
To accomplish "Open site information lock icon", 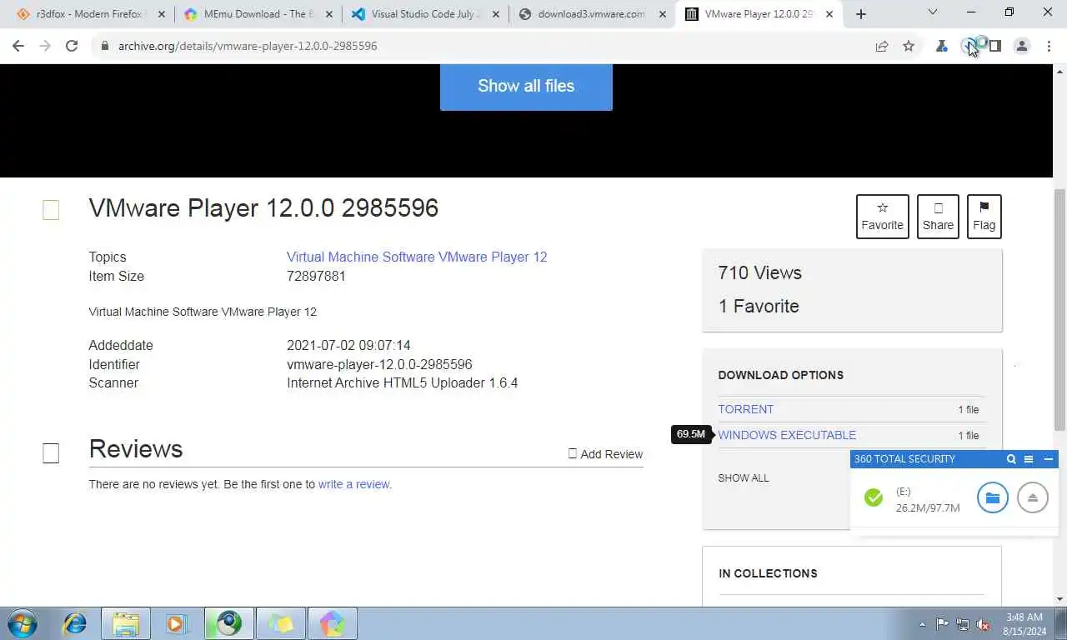I will pyautogui.click(x=105, y=46).
